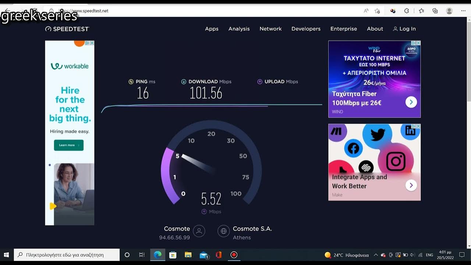Click the upload icon below the gauge

click(x=204, y=212)
